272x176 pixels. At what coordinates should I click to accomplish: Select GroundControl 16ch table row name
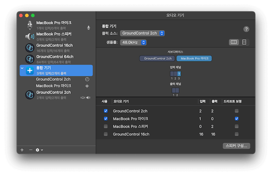pos(131,134)
